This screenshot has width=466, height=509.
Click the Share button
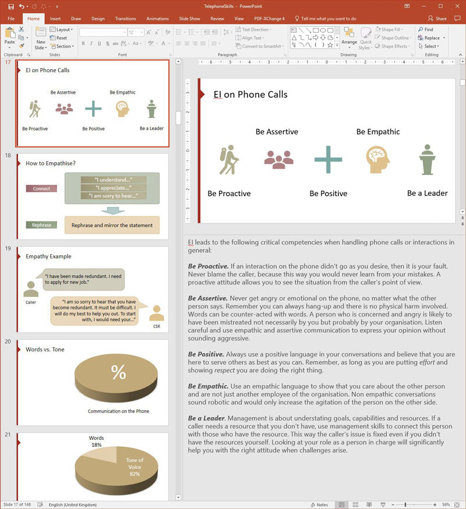tap(437, 19)
